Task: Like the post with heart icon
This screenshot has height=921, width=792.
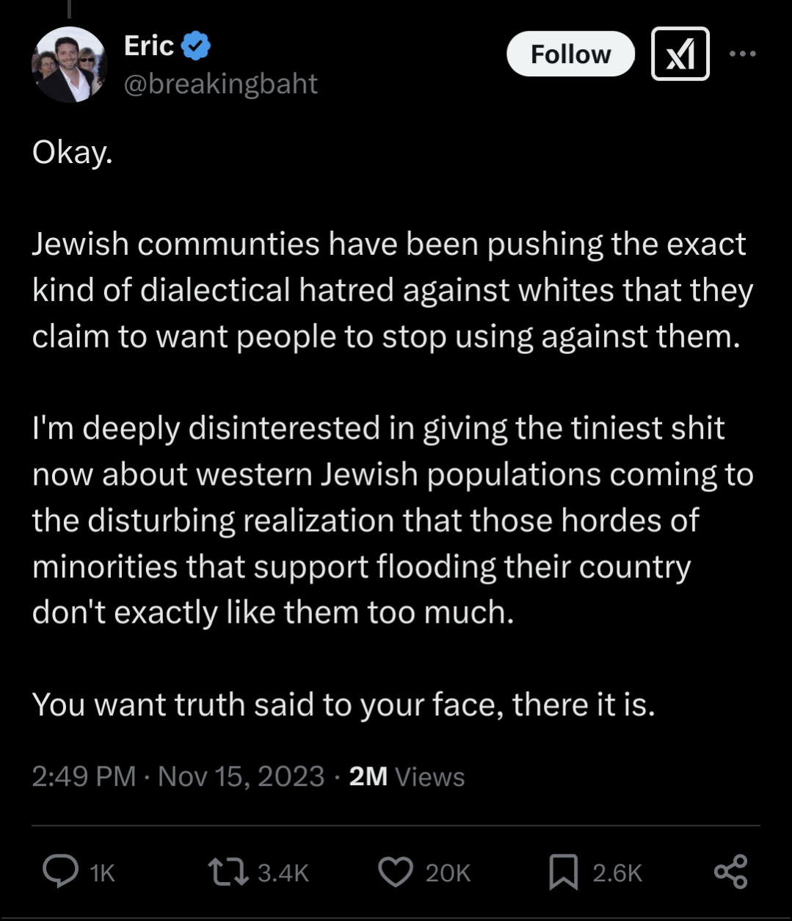Action: click(x=396, y=872)
